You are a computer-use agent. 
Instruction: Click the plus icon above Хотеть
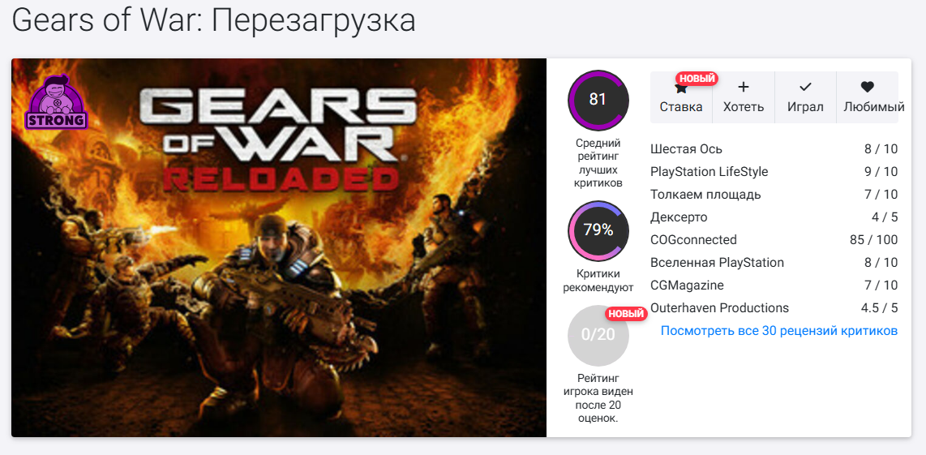[744, 88]
